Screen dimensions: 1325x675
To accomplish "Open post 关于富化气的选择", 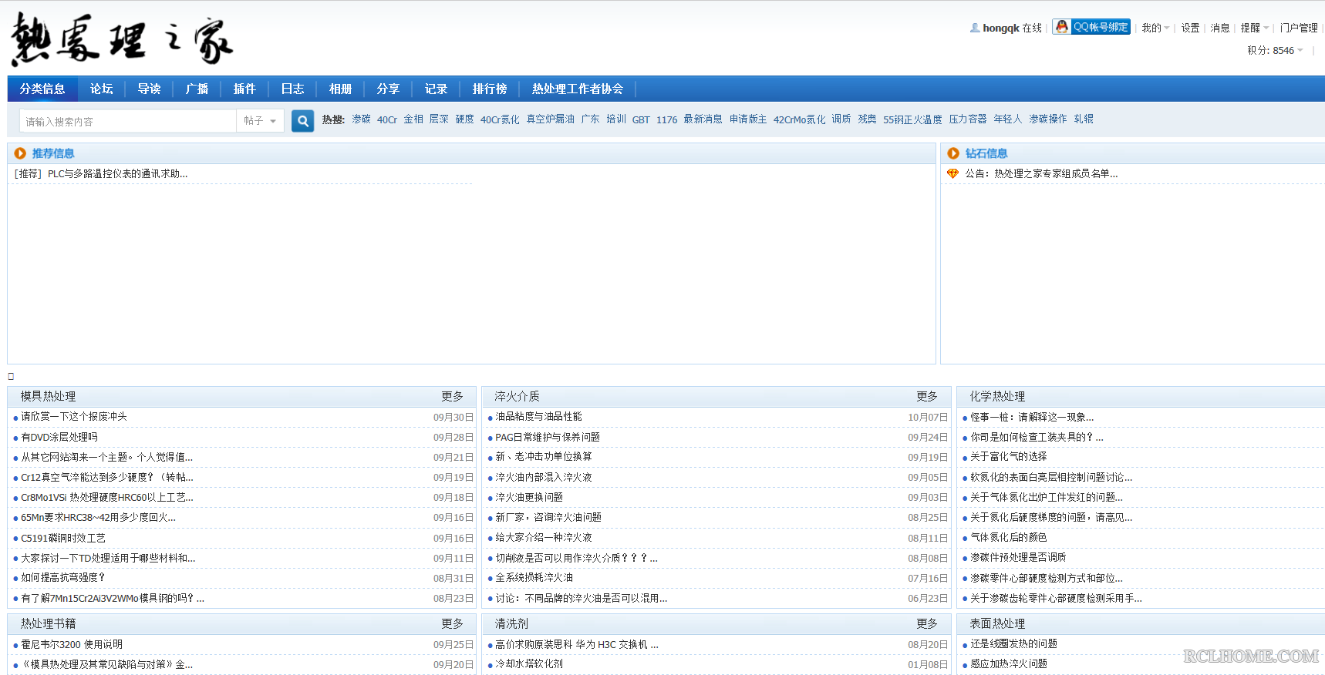I will pyautogui.click(x=1009, y=457).
